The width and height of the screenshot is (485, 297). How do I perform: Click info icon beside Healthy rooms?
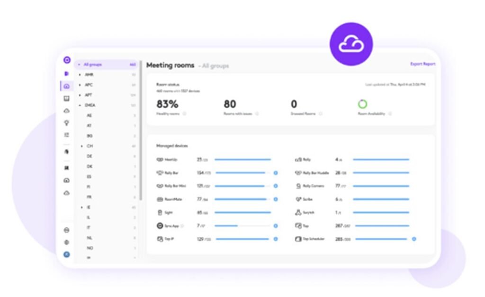tap(184, 114)
